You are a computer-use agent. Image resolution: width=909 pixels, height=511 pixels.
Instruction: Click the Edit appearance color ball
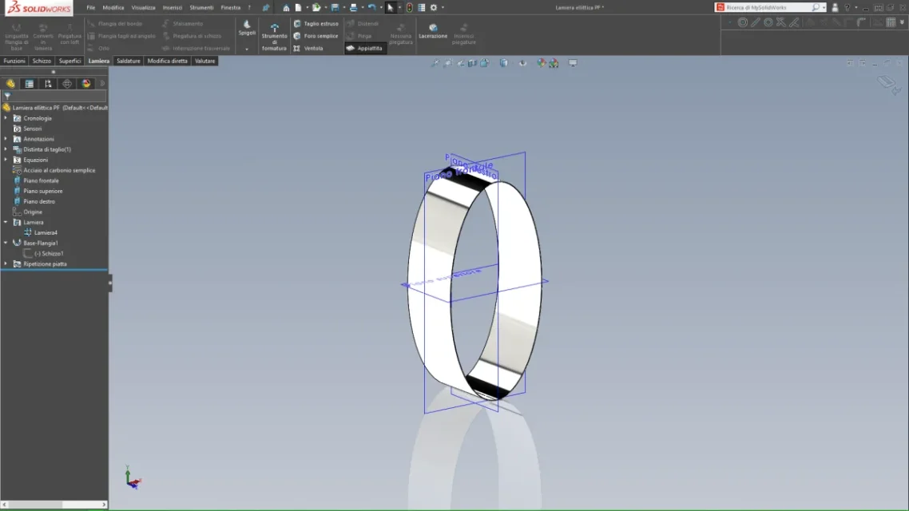pyautogui.click(x=542, y=62)
